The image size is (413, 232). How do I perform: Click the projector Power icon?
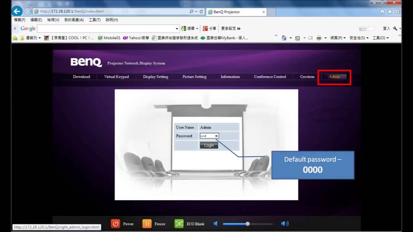115,224
